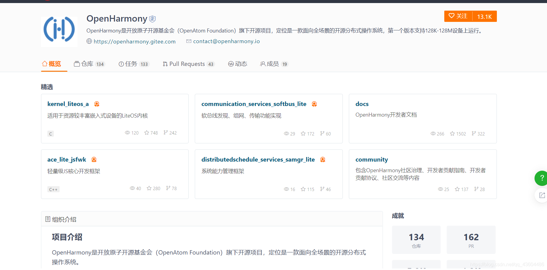Click the 精选 featured section heading

pyautogui.click(x=47, y=87)
